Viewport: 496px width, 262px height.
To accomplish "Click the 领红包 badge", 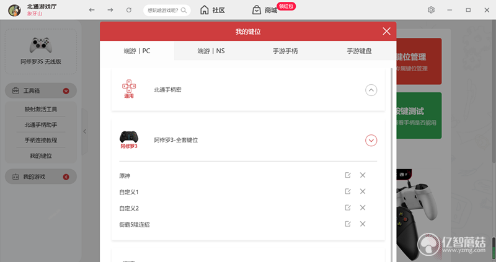I will click(286, 6).
